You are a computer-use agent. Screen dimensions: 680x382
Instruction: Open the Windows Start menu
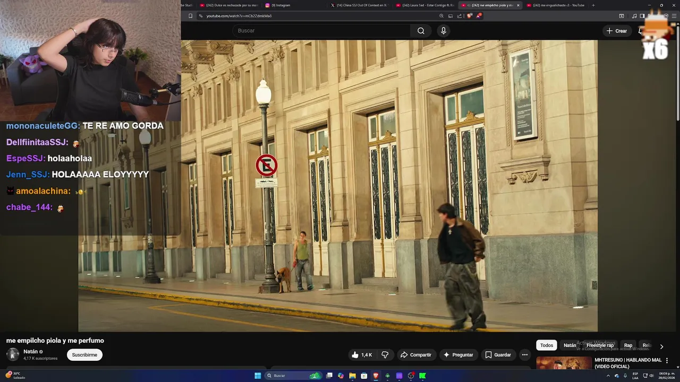point(258,376)
